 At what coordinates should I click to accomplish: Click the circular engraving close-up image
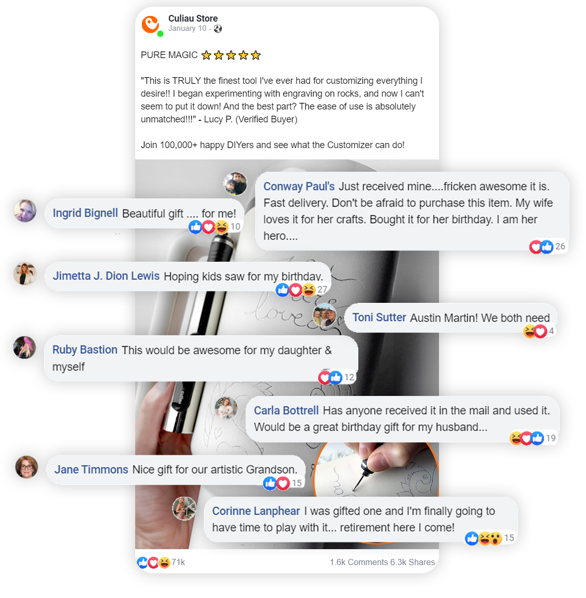point(376,470)
